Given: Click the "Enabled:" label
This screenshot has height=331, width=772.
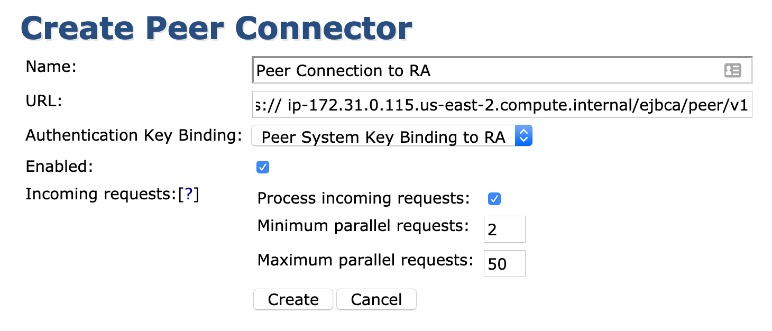Looking at the screenshot, I should click(x=59, y=167).
